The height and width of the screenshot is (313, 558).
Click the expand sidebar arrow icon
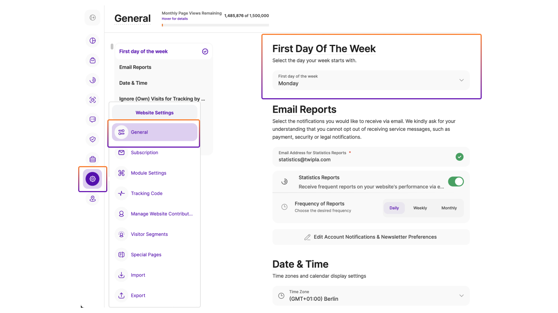(x=92, y=18)
